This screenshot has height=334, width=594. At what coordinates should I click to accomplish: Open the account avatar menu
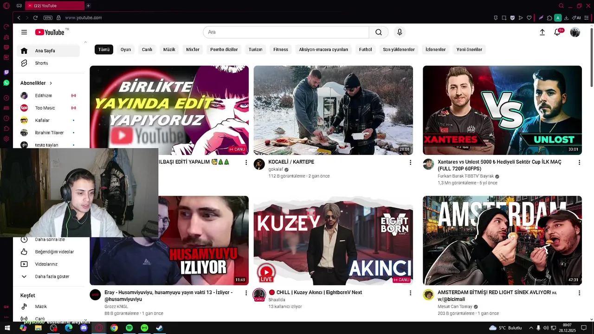(x=575, y=32)
